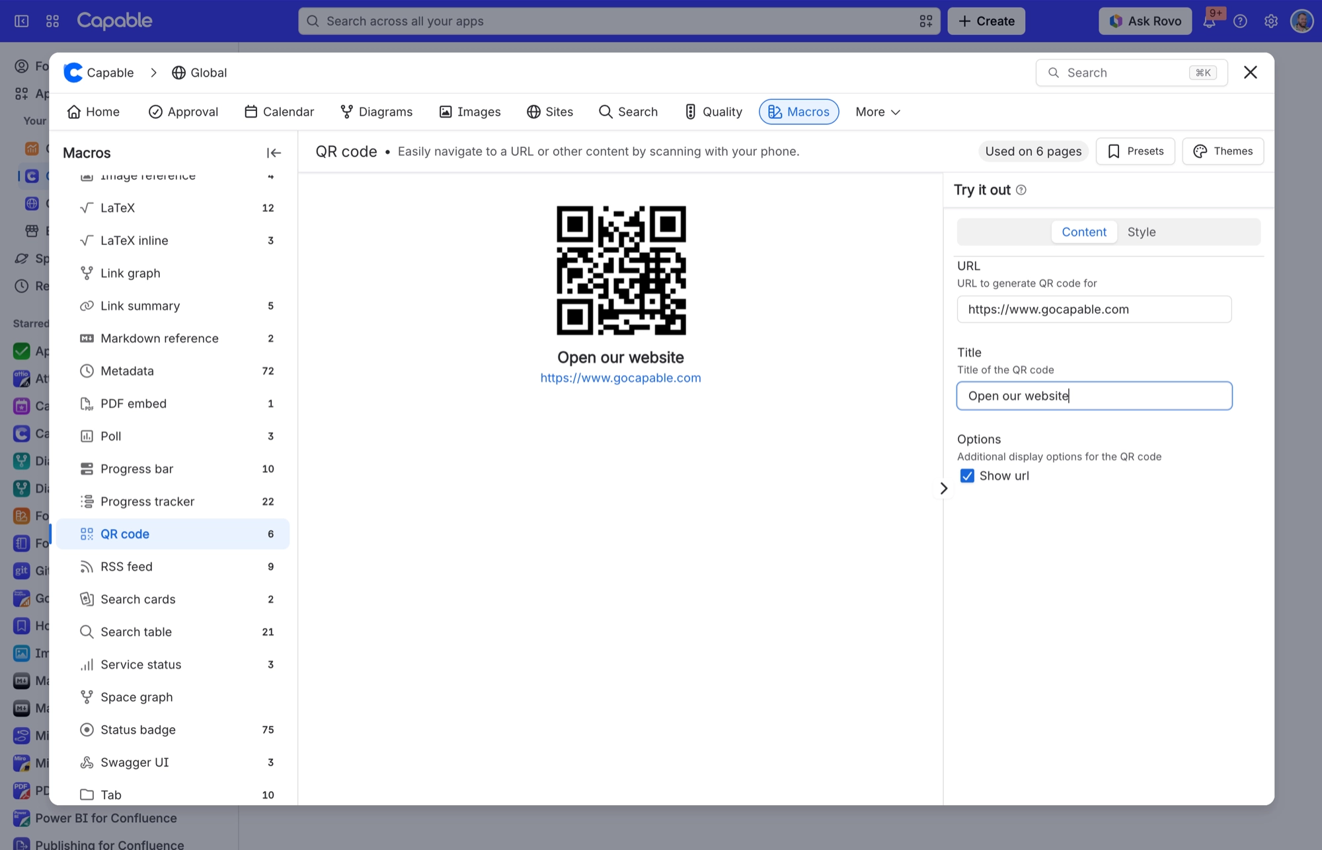Select the Progress tracker macro
Image resolution: width=1322 pixels, height=850 pixels.
click(173, 501)
